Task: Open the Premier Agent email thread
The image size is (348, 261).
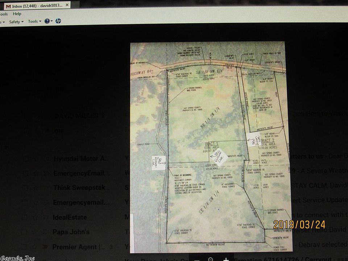Action: 79,247
